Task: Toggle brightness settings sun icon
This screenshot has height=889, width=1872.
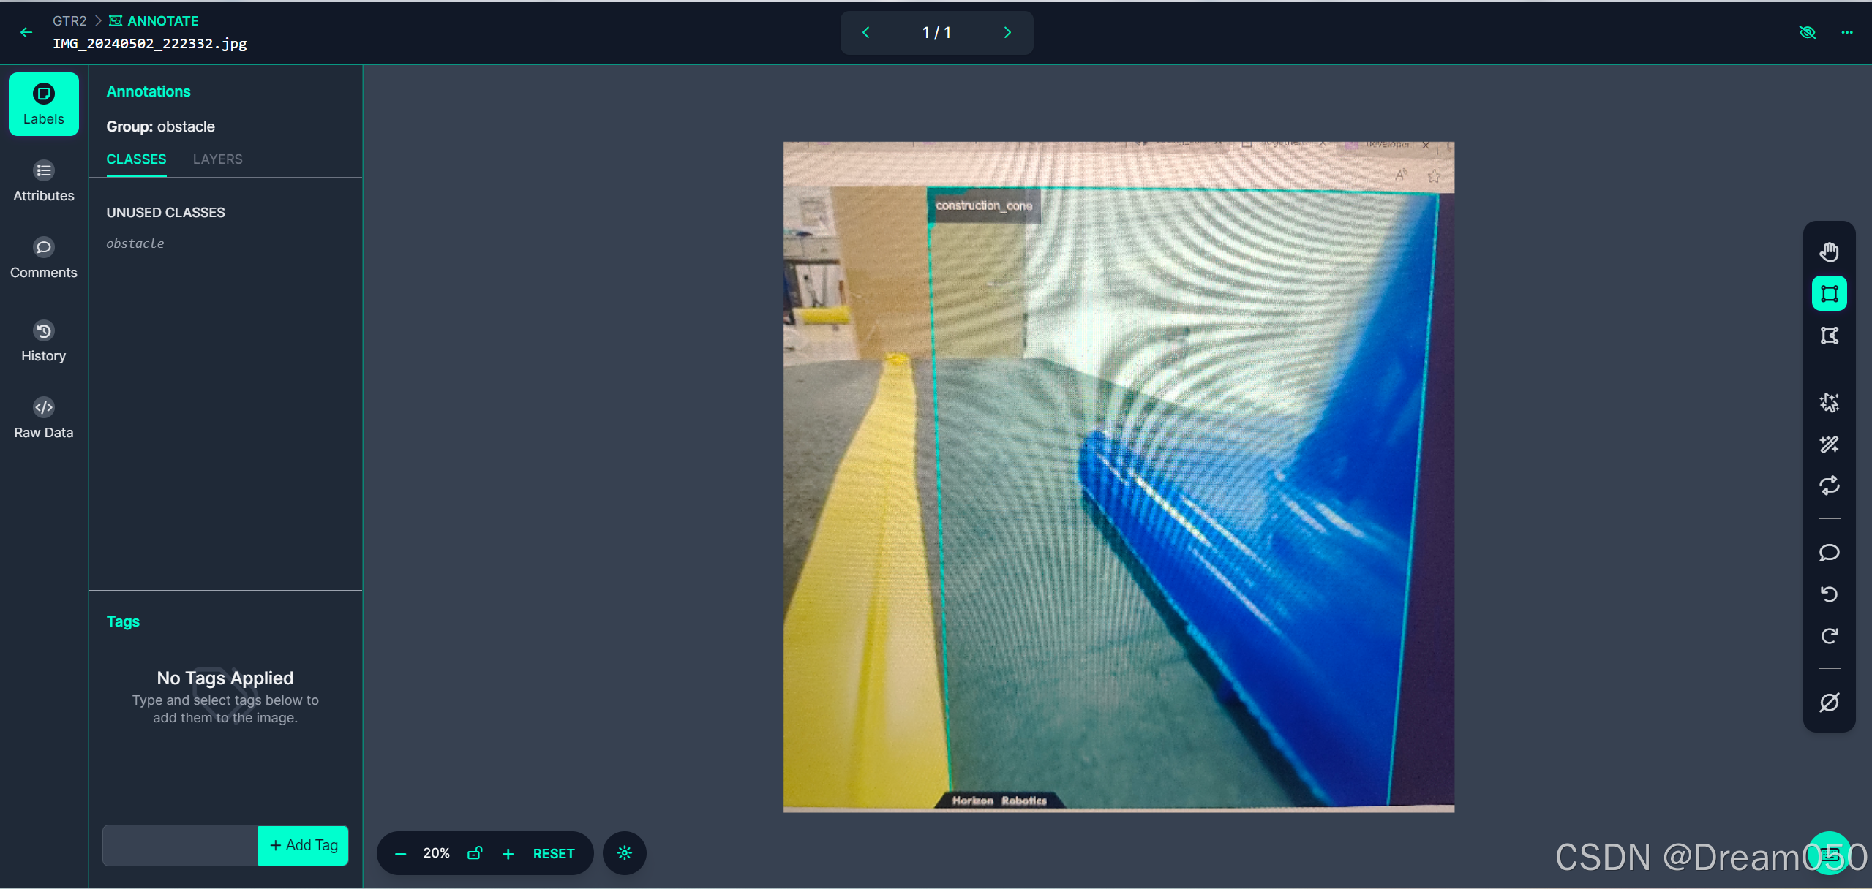Action: pyautogui.click(x=624, y=853)
